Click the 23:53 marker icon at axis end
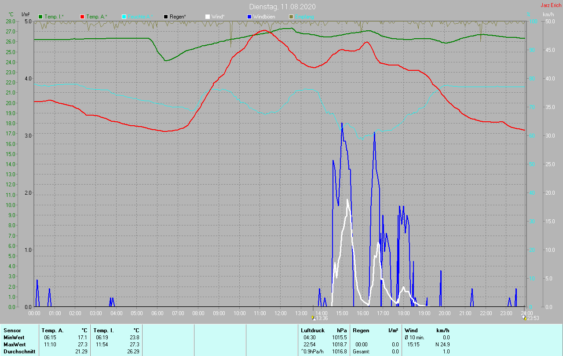563x356 pixels. (x=523, y=318)
